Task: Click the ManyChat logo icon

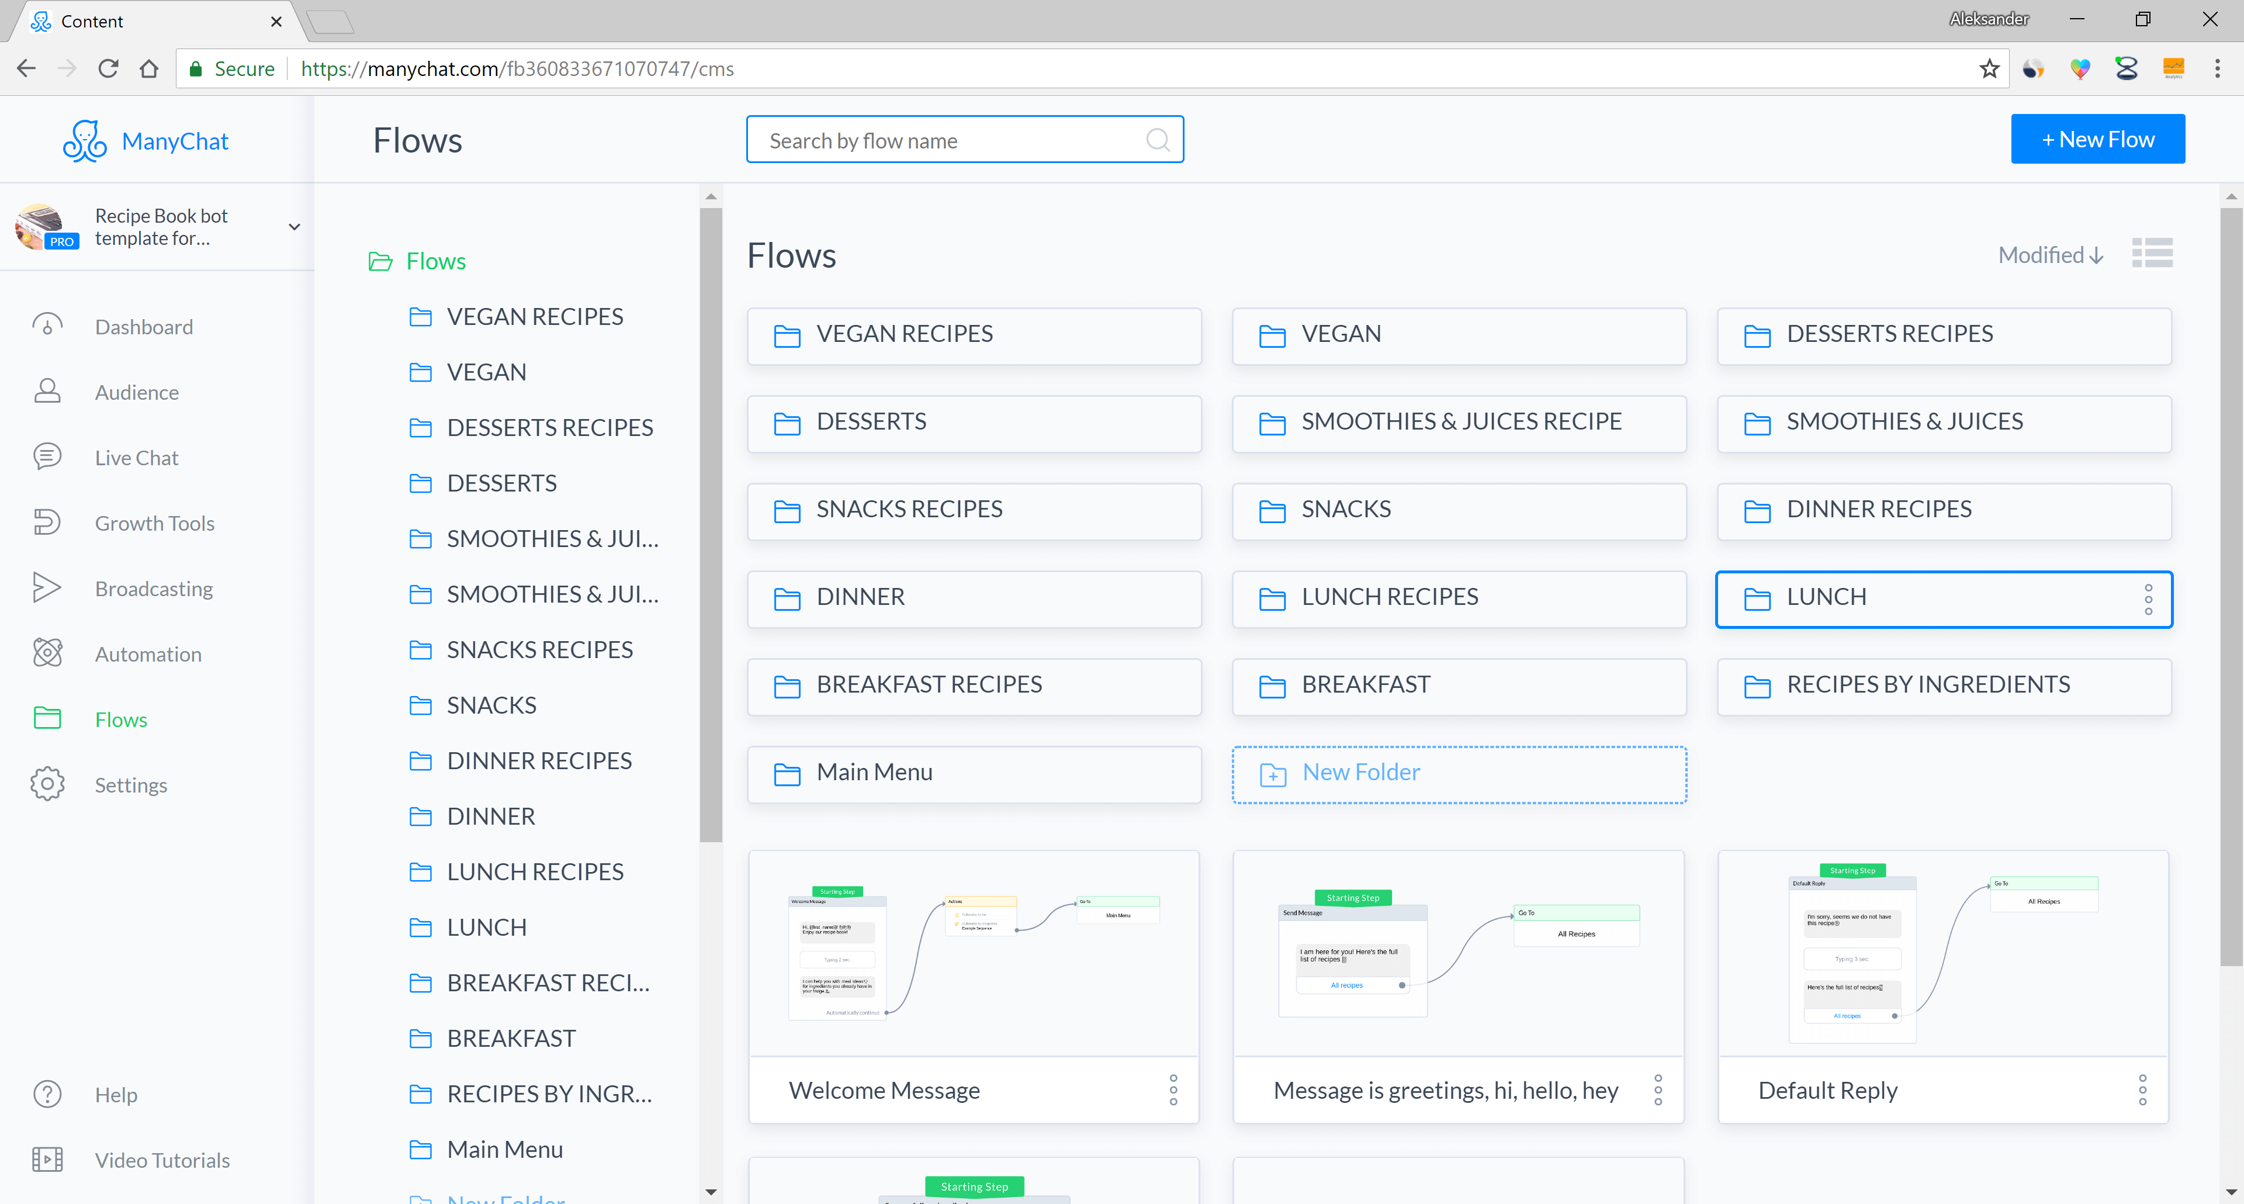Action: pos(85,140)
